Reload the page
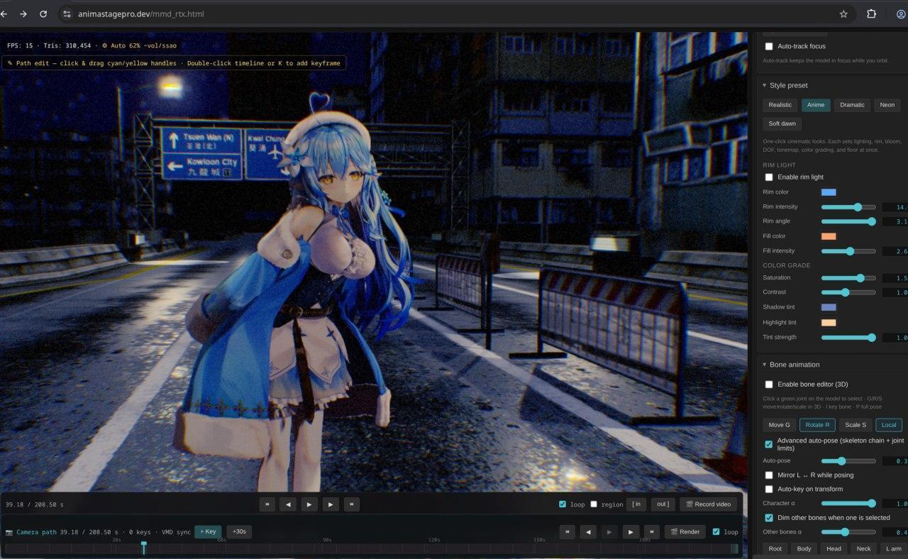The width and height of the screenshot is (908, 559). (43, 13)
